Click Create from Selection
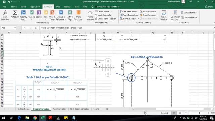Viewport: 215px width, 121px height. (x=105, y=19)
